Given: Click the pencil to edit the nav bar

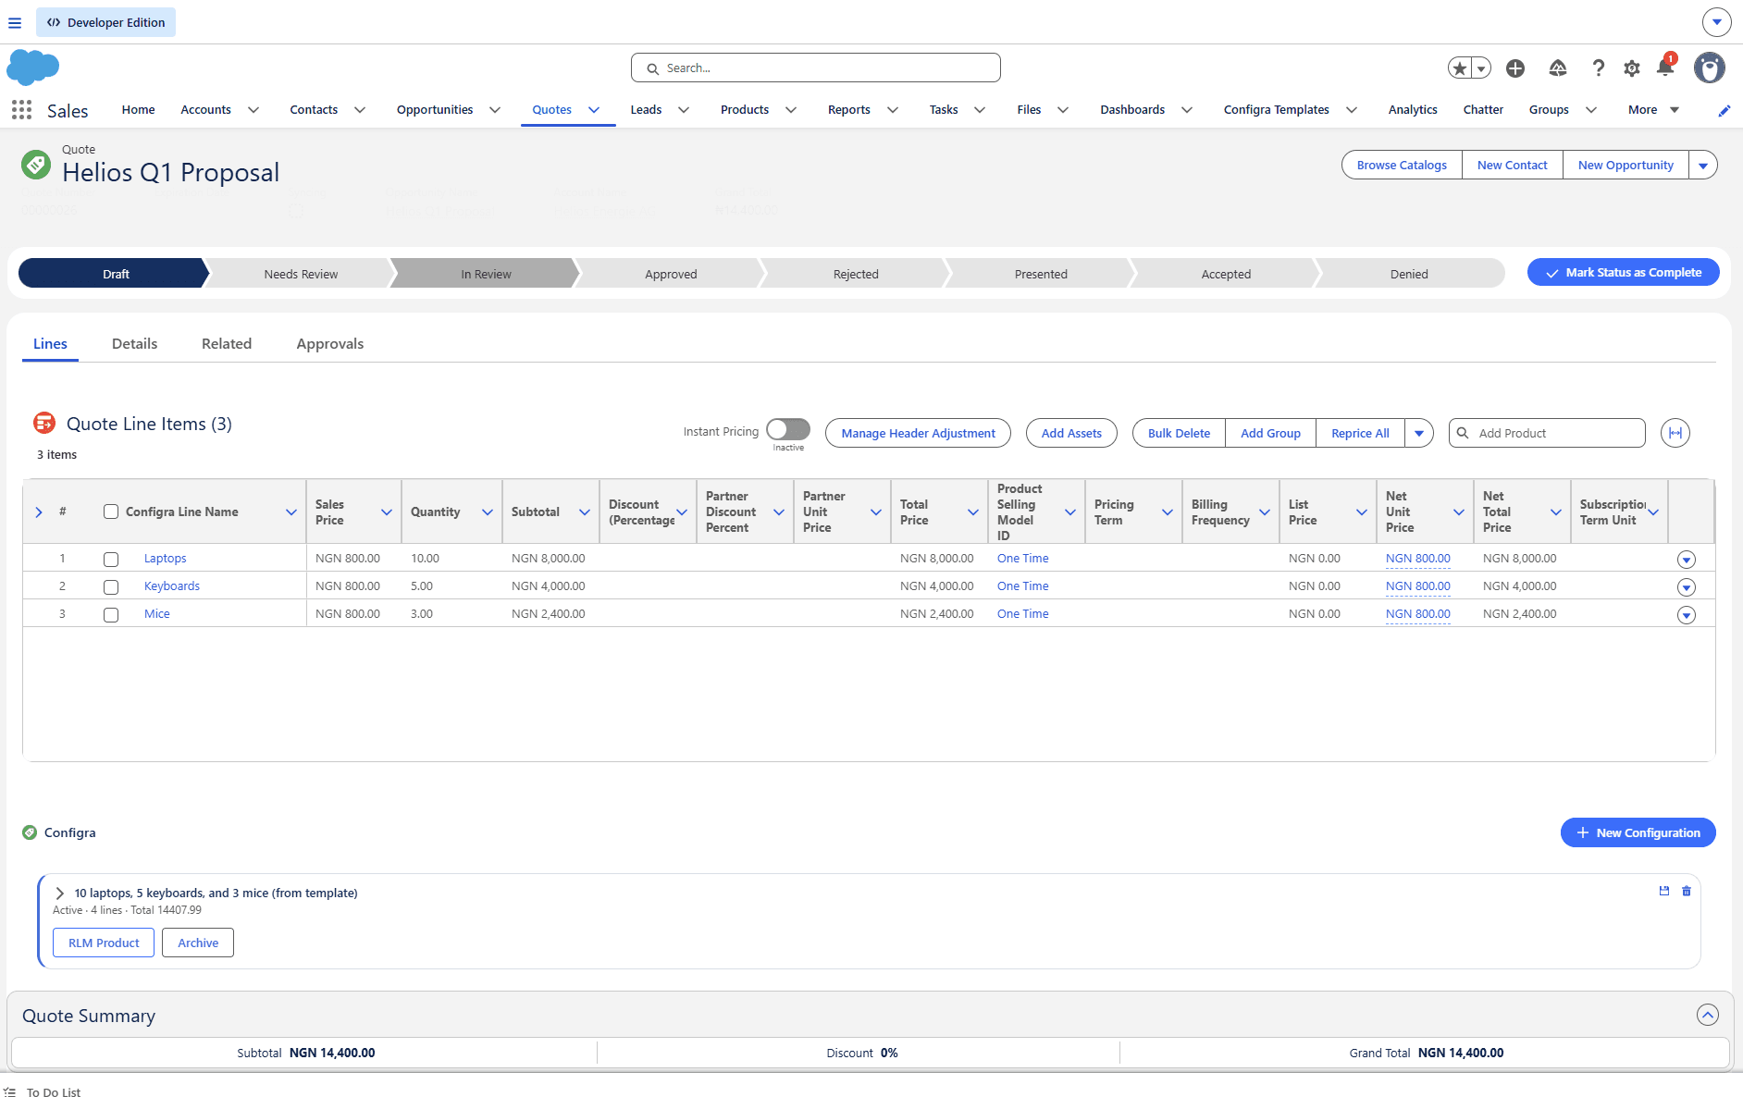Looking at the screenshot, I should point(1724,111).
